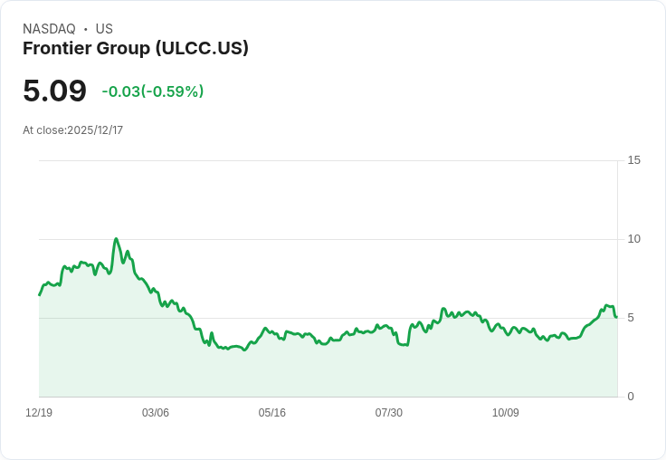The width and height of the screenshot is (666, 460).
Task: Click the US market label
Action: click(104, 29)
